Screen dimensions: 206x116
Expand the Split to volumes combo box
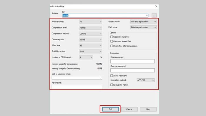101,78
